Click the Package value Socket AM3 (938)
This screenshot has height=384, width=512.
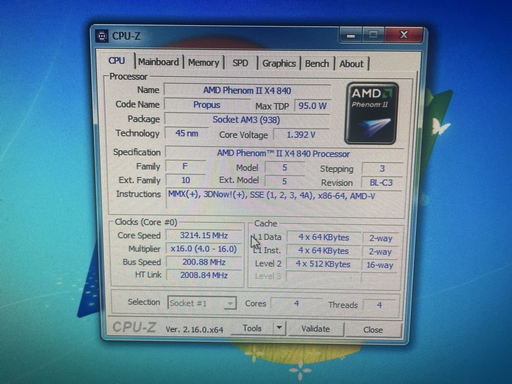(246, 120)
